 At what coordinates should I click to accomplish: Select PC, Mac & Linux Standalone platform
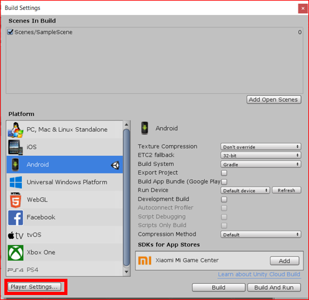click(65, 130)
